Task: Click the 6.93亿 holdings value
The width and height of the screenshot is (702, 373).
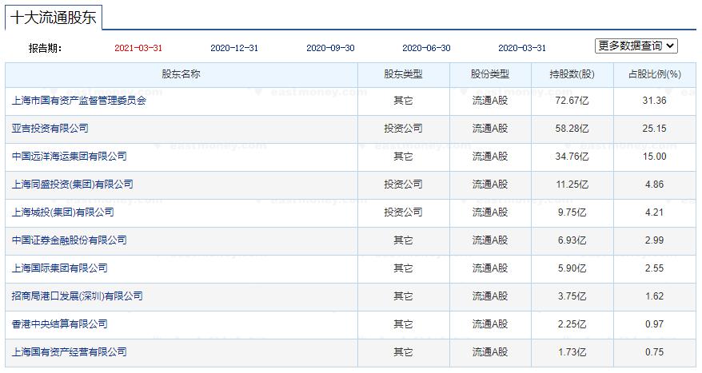Action: click(x=572, y=240)
